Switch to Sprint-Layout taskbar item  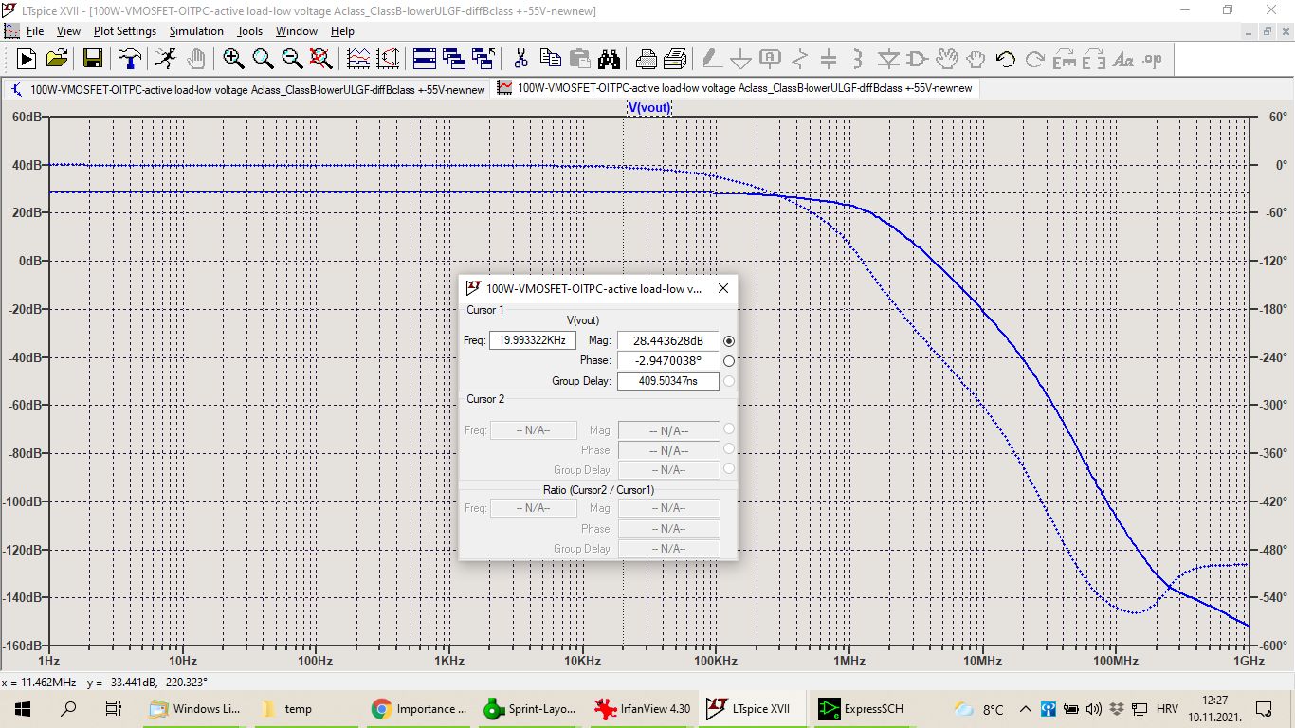[x=531, y=709]
